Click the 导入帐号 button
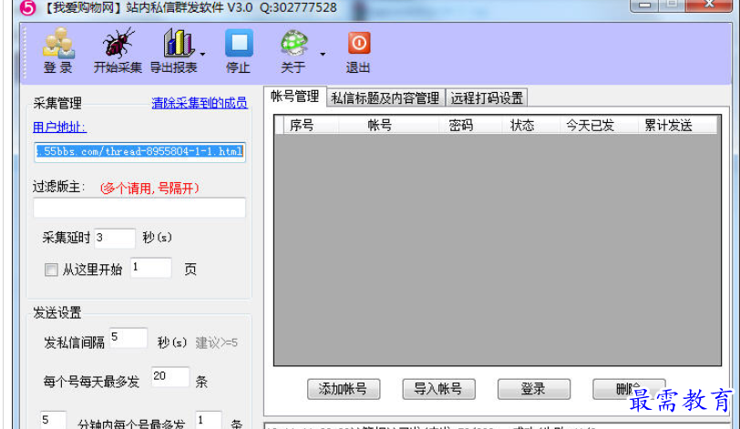The width and height of the screenshot is (740, 429). (x=438, y=389)
